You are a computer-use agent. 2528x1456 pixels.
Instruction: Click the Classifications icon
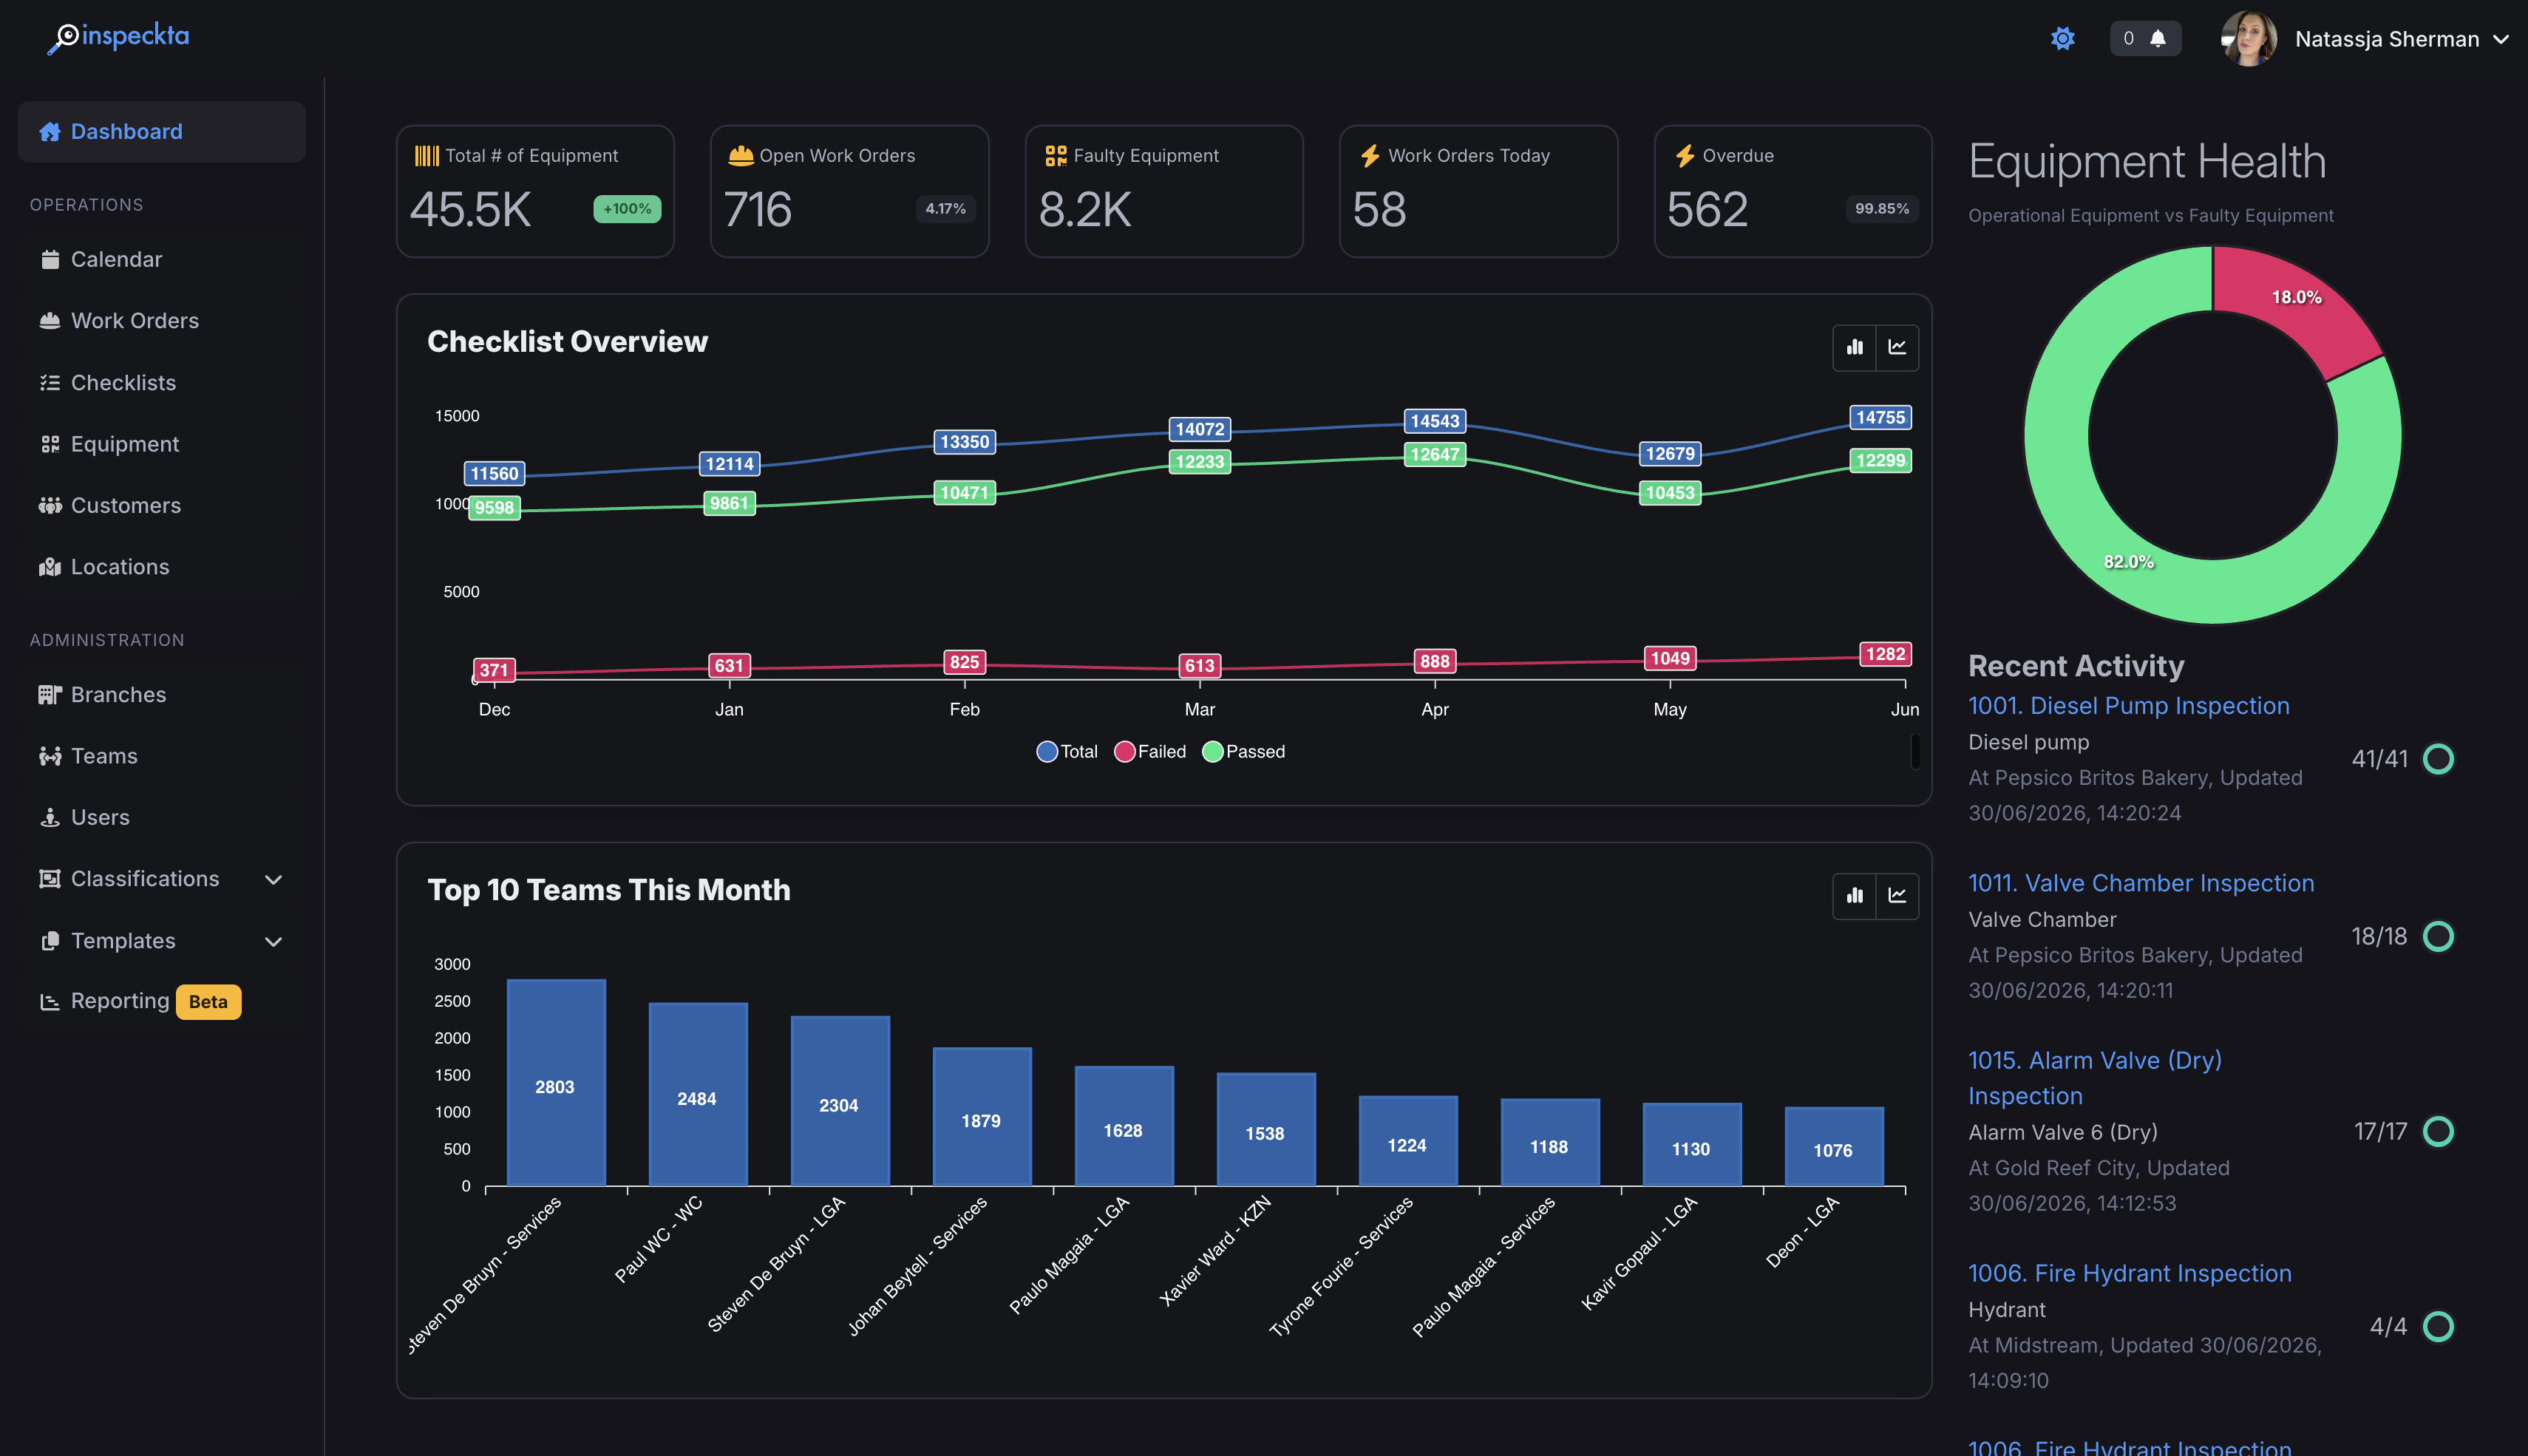(x=50, y=879)
